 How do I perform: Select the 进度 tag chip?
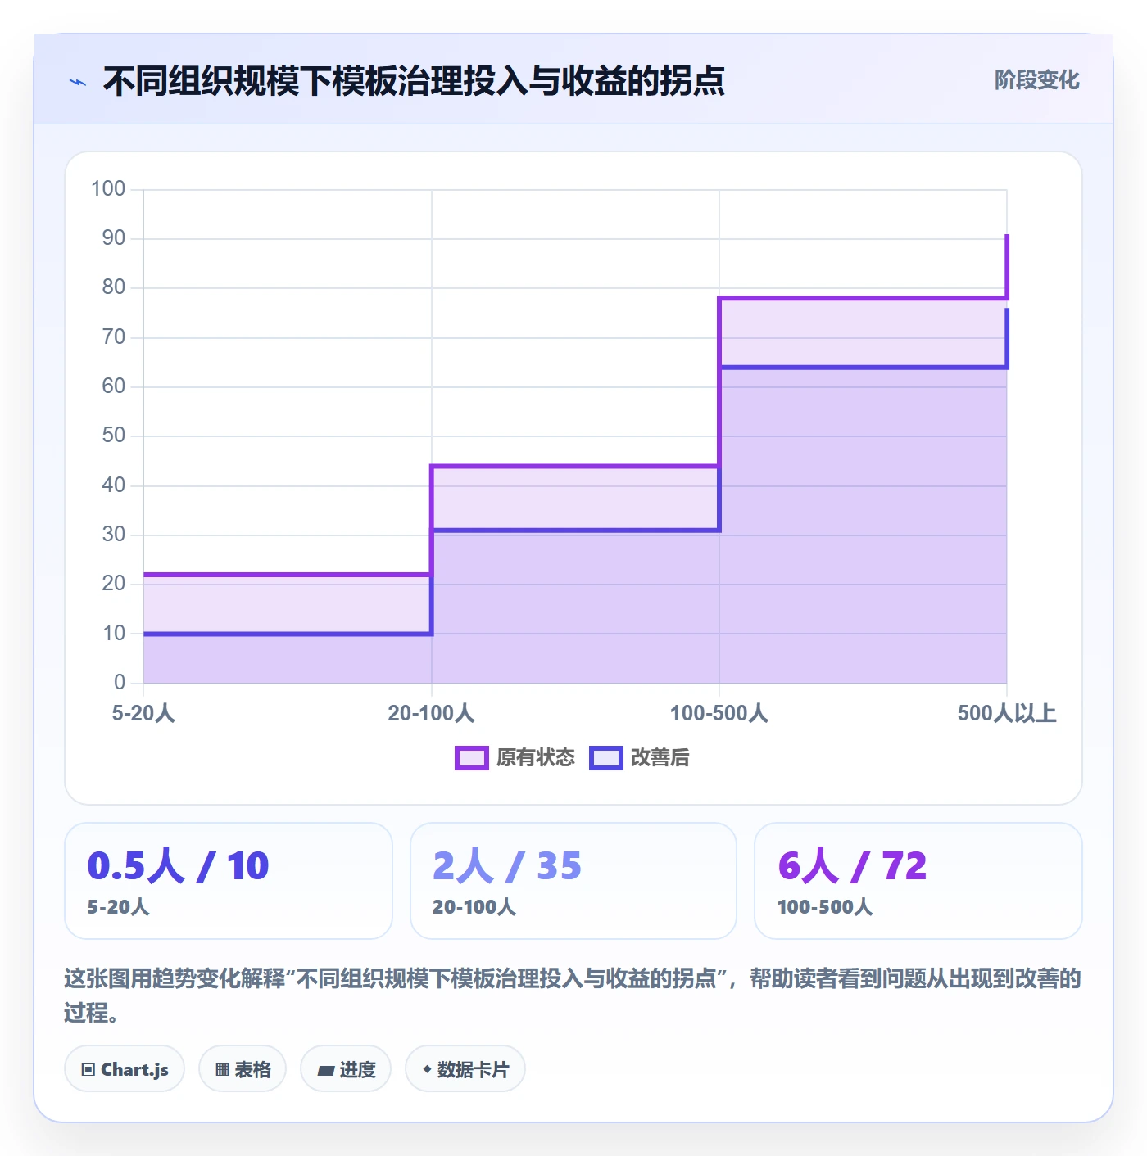pyautogui.click(x=346, y=1069)
